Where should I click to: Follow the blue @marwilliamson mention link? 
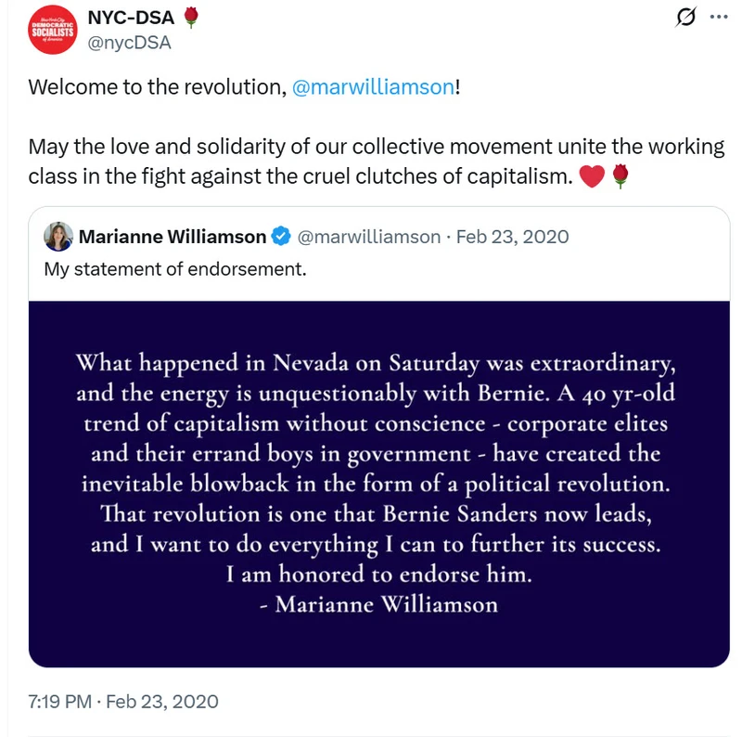pos(373,87)
